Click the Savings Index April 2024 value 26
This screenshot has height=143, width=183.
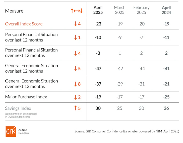click(166, 108)
